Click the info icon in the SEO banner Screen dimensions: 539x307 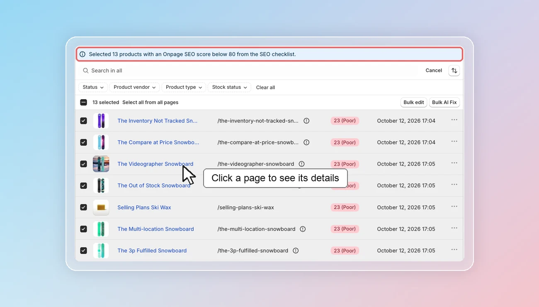click(x=83, y=54)
